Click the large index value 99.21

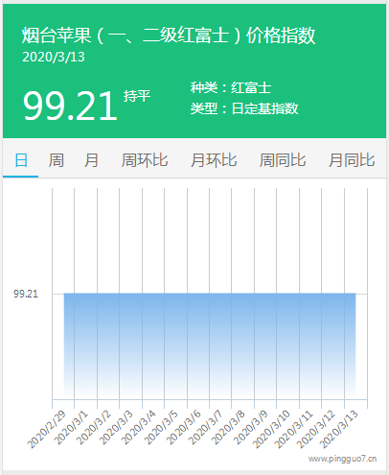point(70,106)
